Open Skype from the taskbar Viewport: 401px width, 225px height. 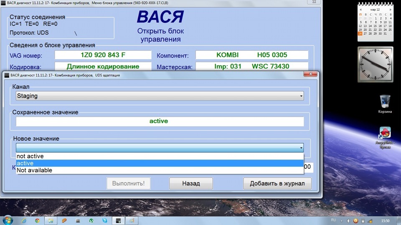pyautogui.click(x=105, y=220)
